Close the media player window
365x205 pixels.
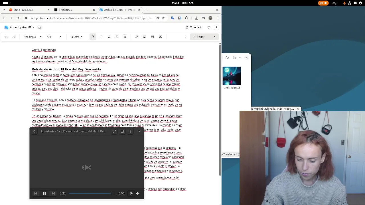click(139, 131)
